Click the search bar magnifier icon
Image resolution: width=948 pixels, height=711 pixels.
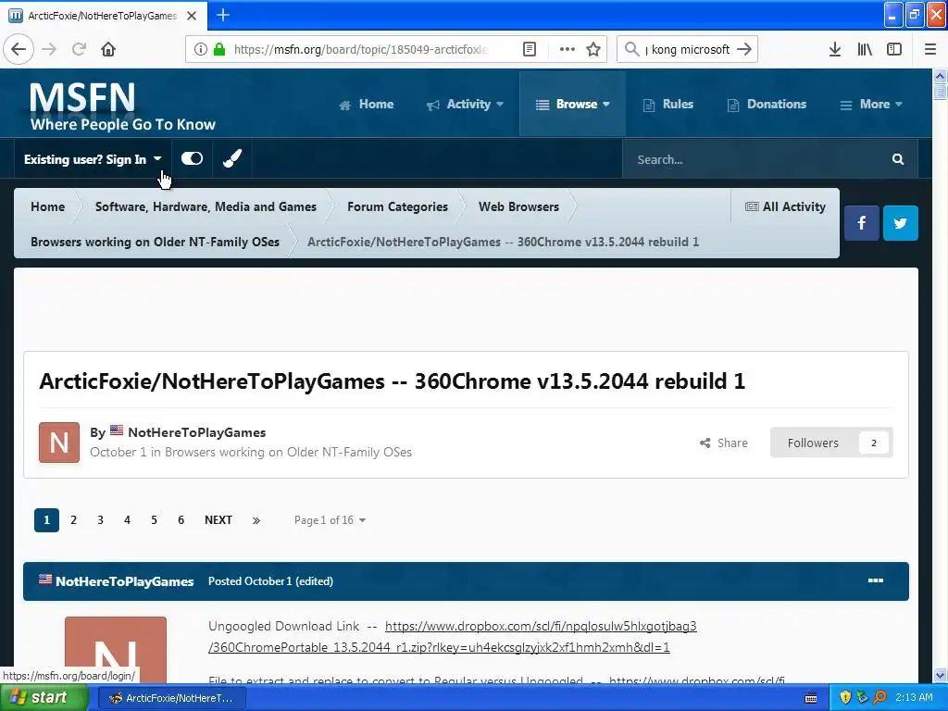631,49
